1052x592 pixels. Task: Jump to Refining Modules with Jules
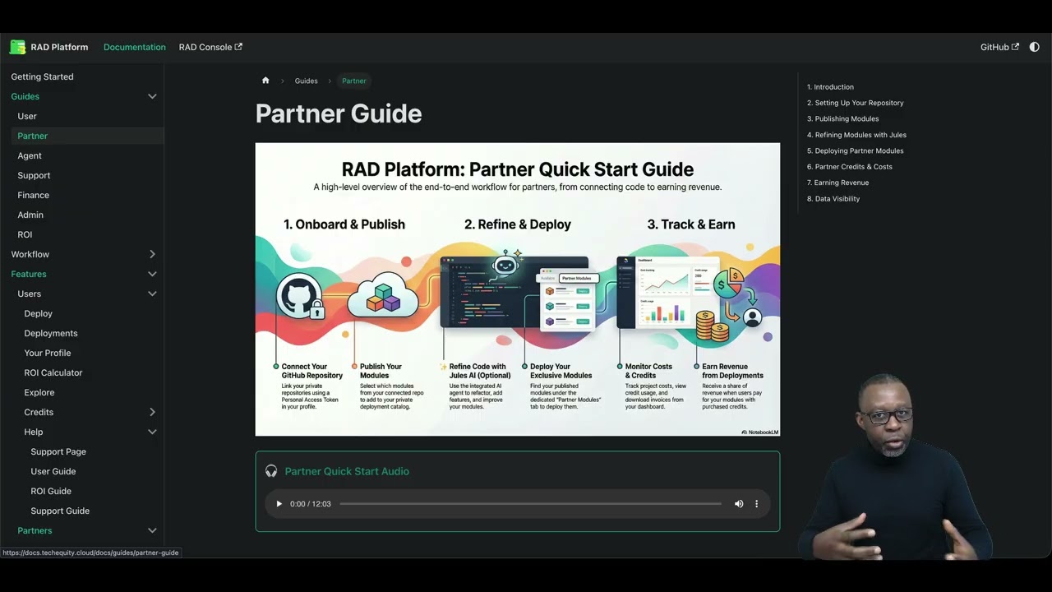click(x=856, y=135)
